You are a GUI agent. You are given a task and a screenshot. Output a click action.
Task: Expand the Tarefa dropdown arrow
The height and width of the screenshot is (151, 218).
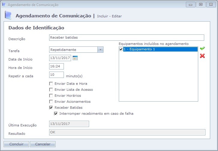[100, 50]
